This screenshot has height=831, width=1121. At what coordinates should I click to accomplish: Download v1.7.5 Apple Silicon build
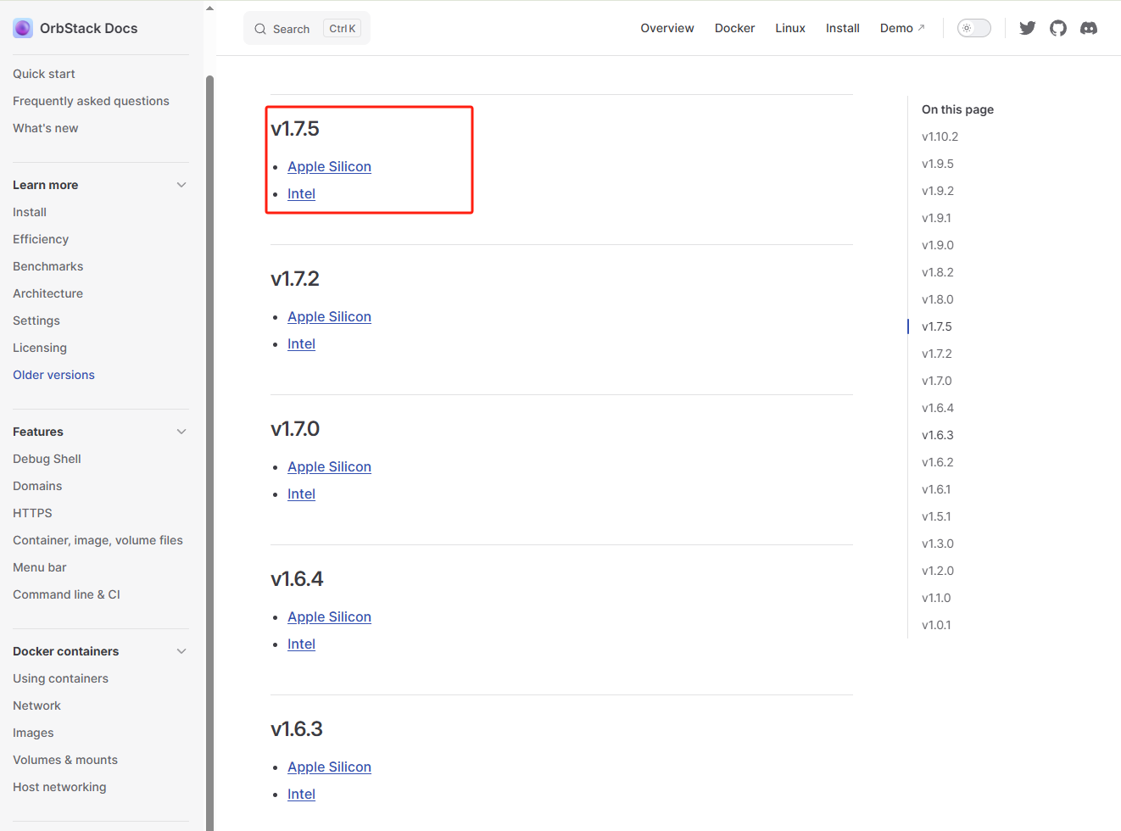point(329,167)
